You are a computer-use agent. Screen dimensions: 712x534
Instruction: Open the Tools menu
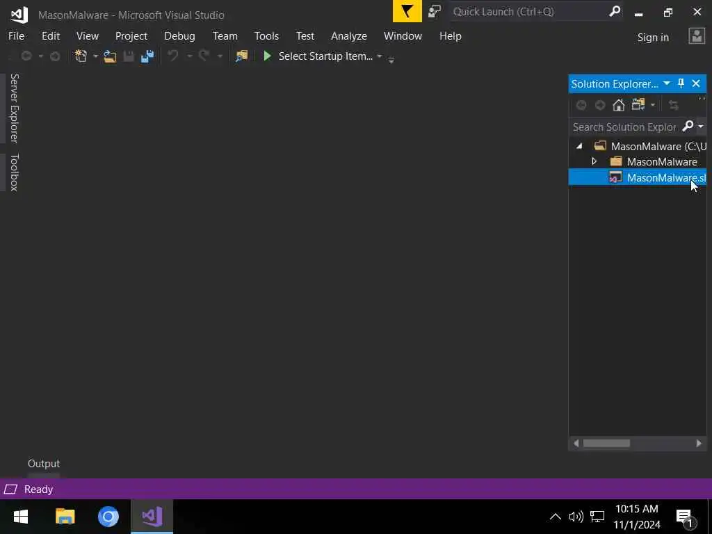[266, 36]
